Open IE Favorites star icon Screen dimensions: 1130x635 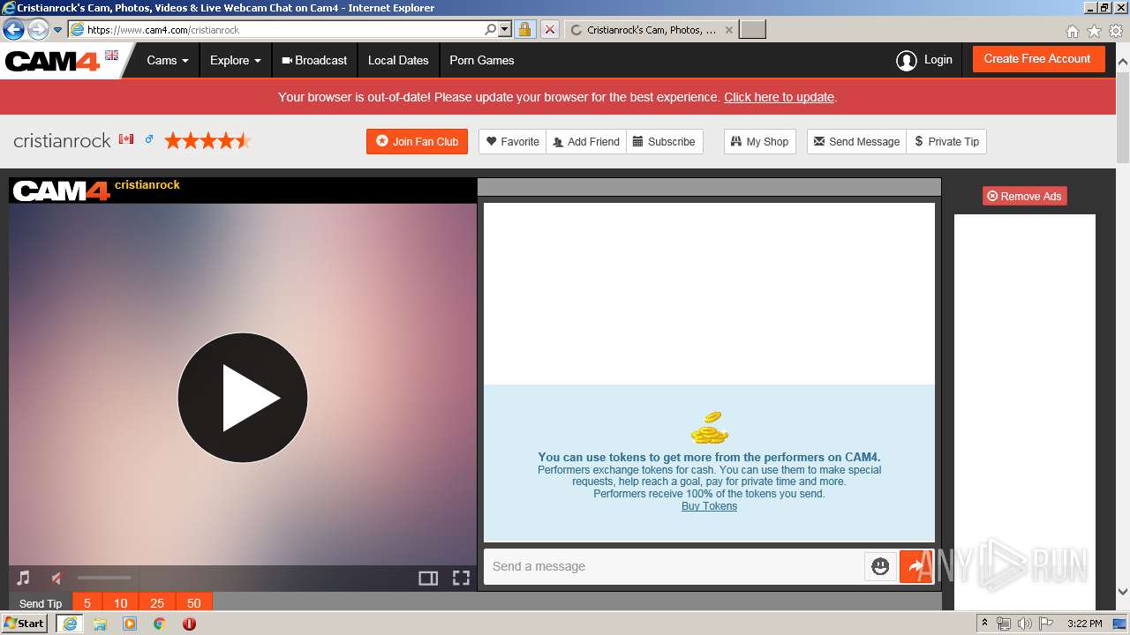pos(1094,31)
